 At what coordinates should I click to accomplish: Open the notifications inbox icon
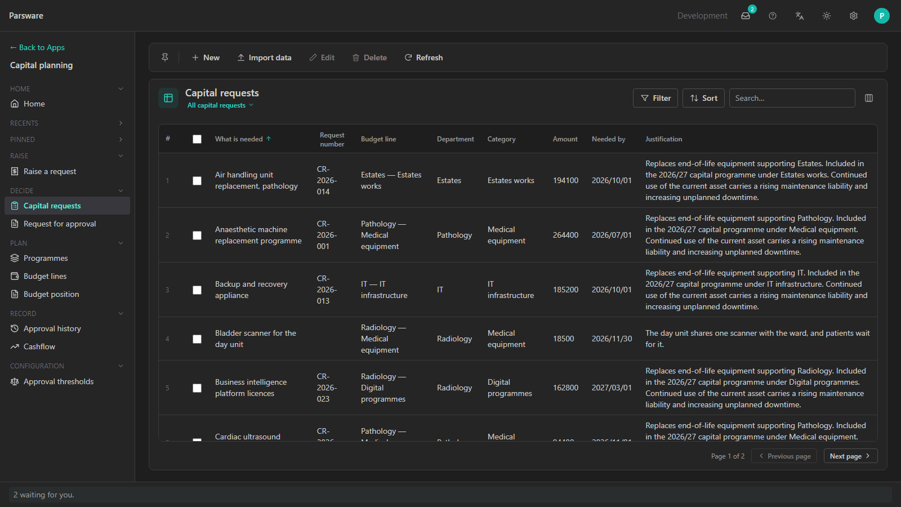pyautogui.click(x=746, y=16)
